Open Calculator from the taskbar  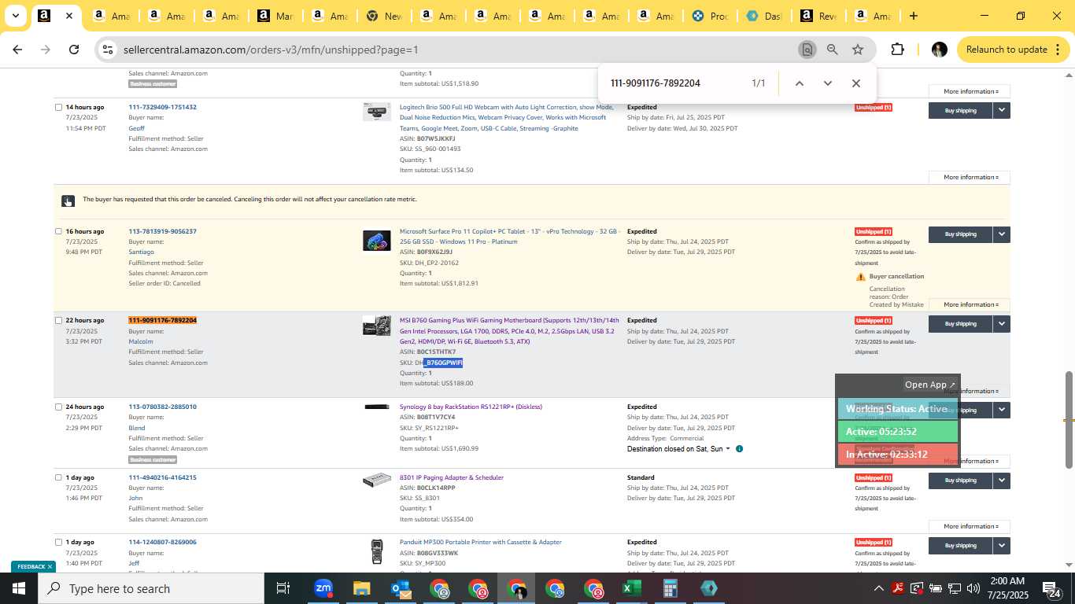tap(670, 588)
